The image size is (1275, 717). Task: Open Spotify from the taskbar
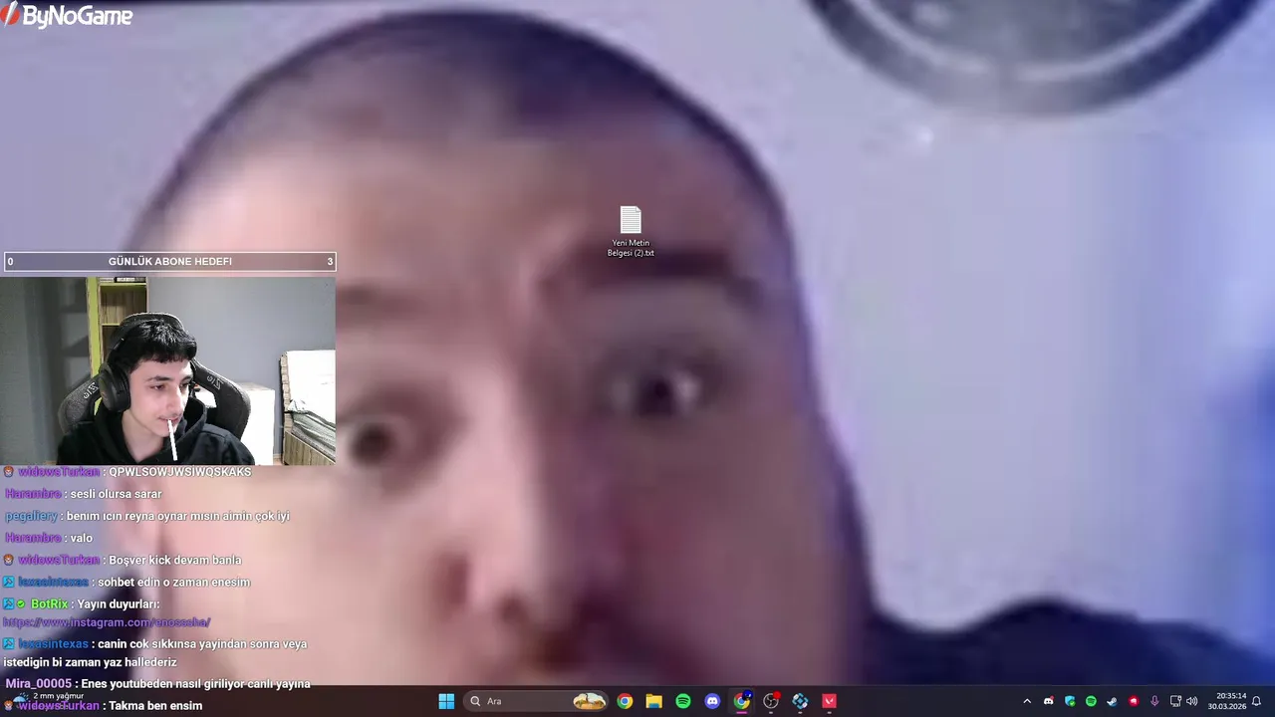pos(683,701)
